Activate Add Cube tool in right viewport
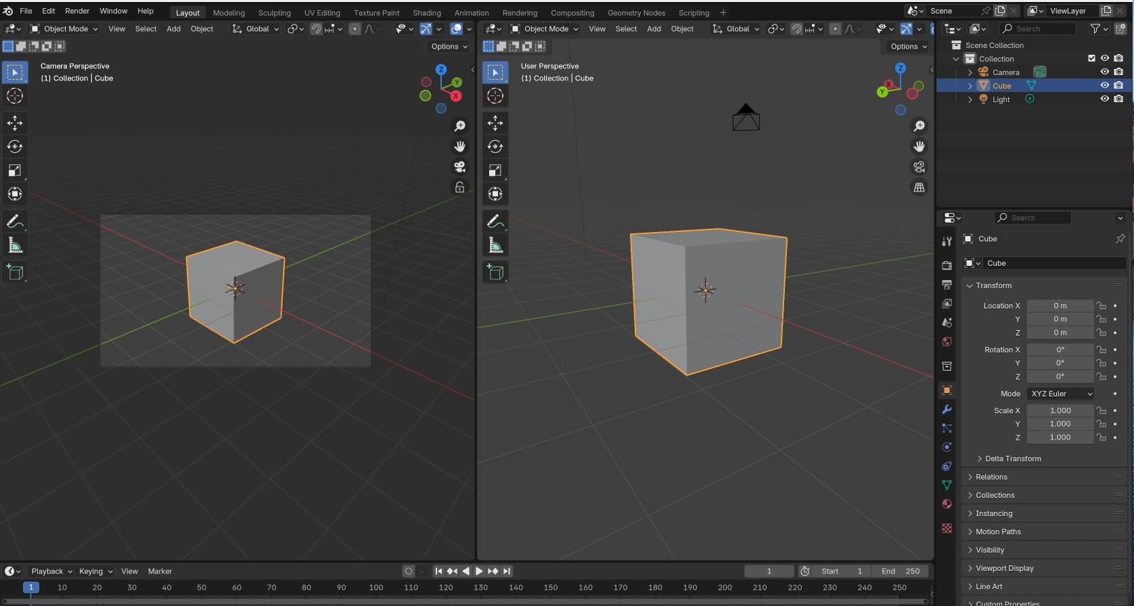 (495, 273)
